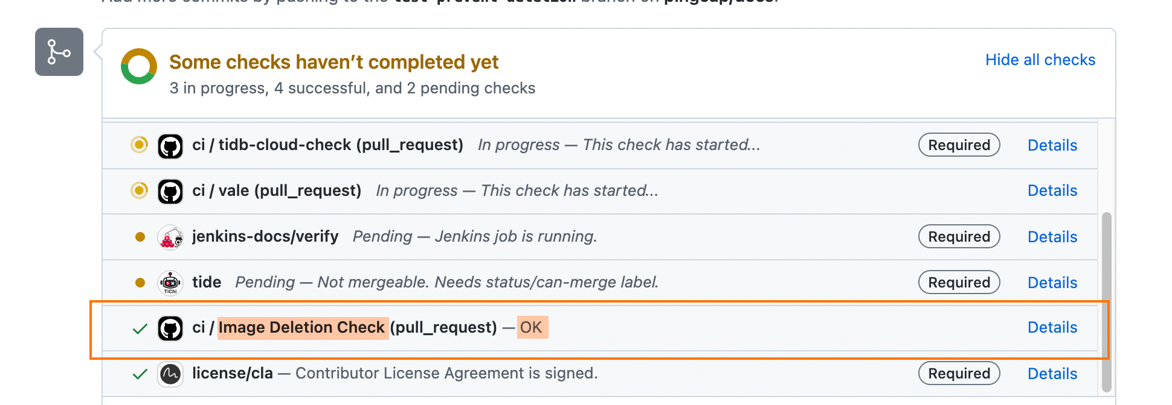Screen dimensions: 1172x405
Task: Open Details for jenkins-docs/verify
Action: click(x=1052, y=237)
